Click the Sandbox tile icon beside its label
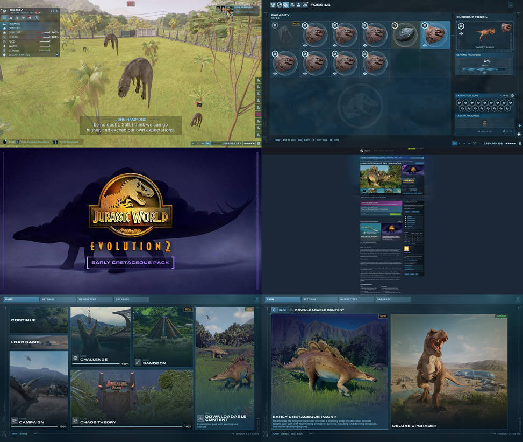The image size is (523, 442). (138, 362)
